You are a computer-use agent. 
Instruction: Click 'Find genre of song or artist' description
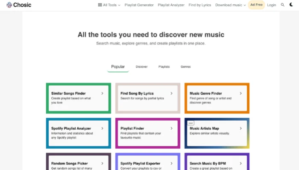[211, 100]
